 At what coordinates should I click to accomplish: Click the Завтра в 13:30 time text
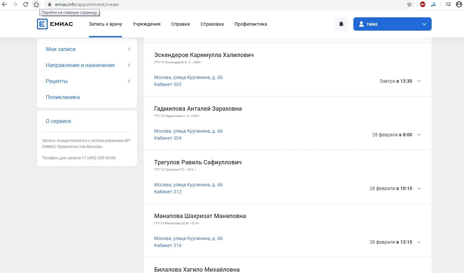[x=396, y=81]
